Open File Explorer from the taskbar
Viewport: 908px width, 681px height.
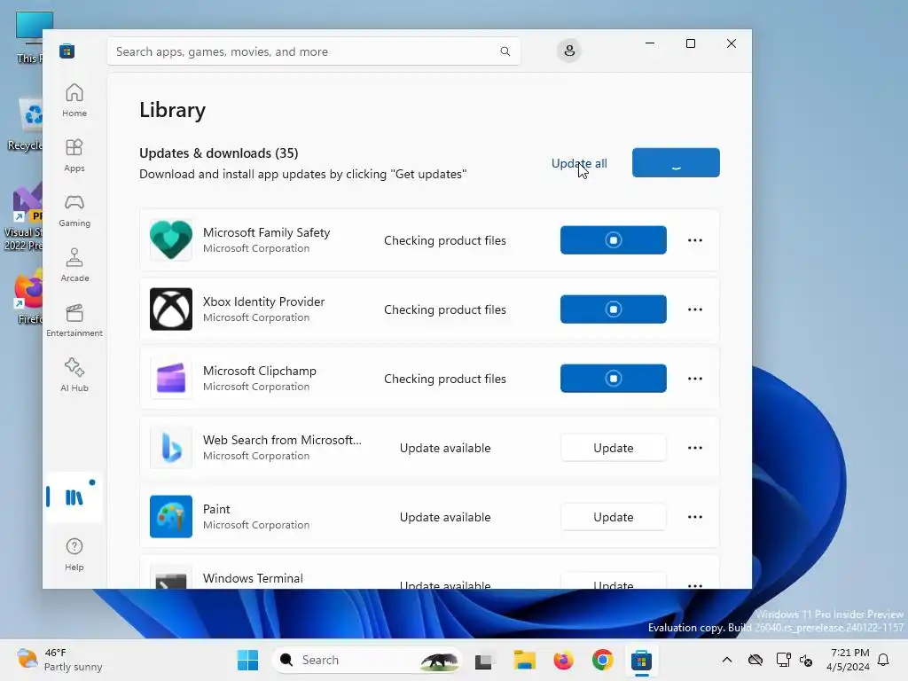[525, 660]
